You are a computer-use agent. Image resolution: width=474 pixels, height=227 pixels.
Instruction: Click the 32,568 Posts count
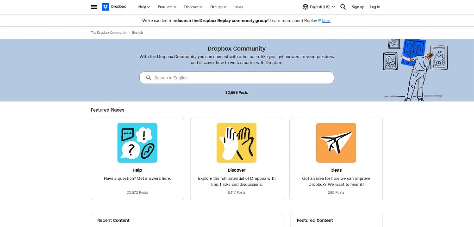point(237,93)
